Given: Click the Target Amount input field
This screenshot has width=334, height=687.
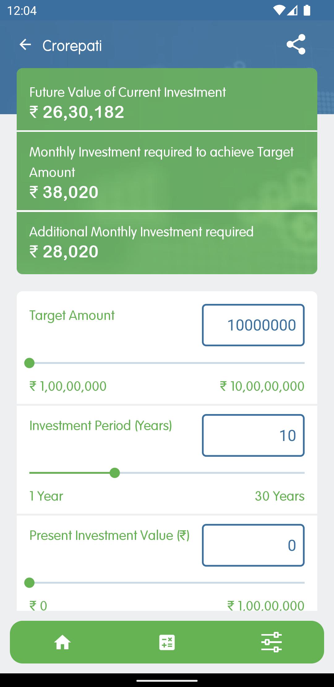Looking at the screenshot, I should click(253, 325).
